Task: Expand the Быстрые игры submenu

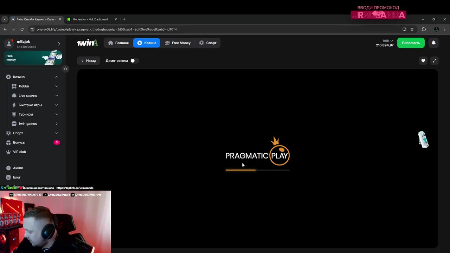Action: 57,105
